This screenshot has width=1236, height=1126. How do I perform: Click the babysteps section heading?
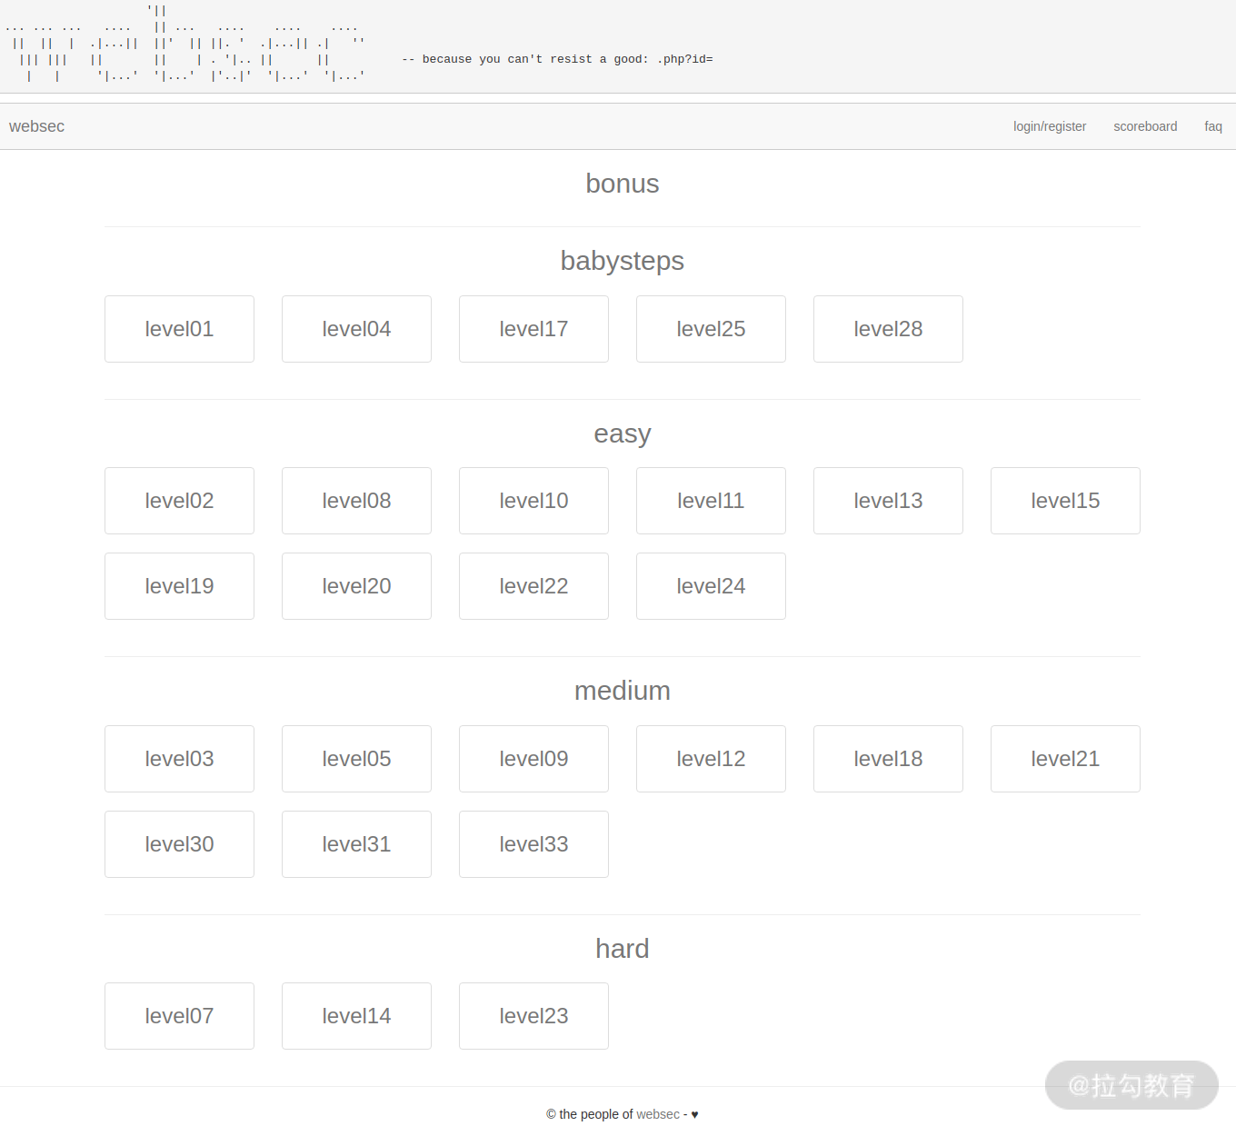tap(623, 261)
